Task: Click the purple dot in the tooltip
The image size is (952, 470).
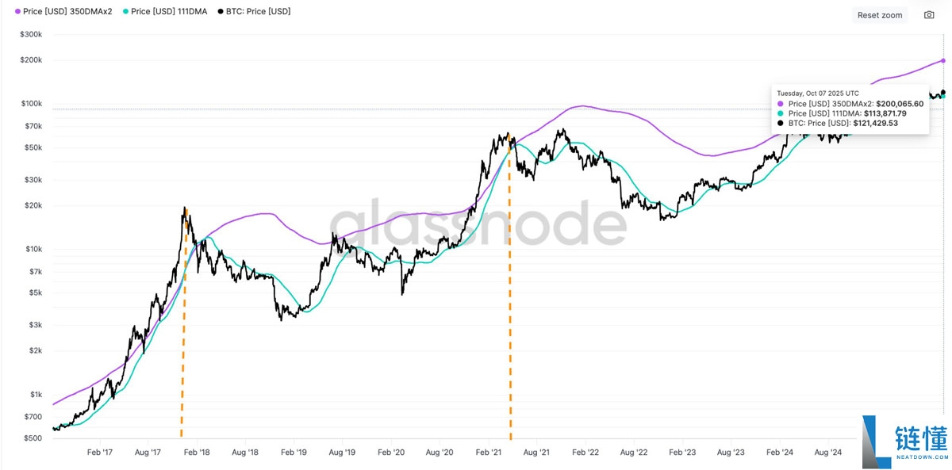Action: [x=781, y=104]
